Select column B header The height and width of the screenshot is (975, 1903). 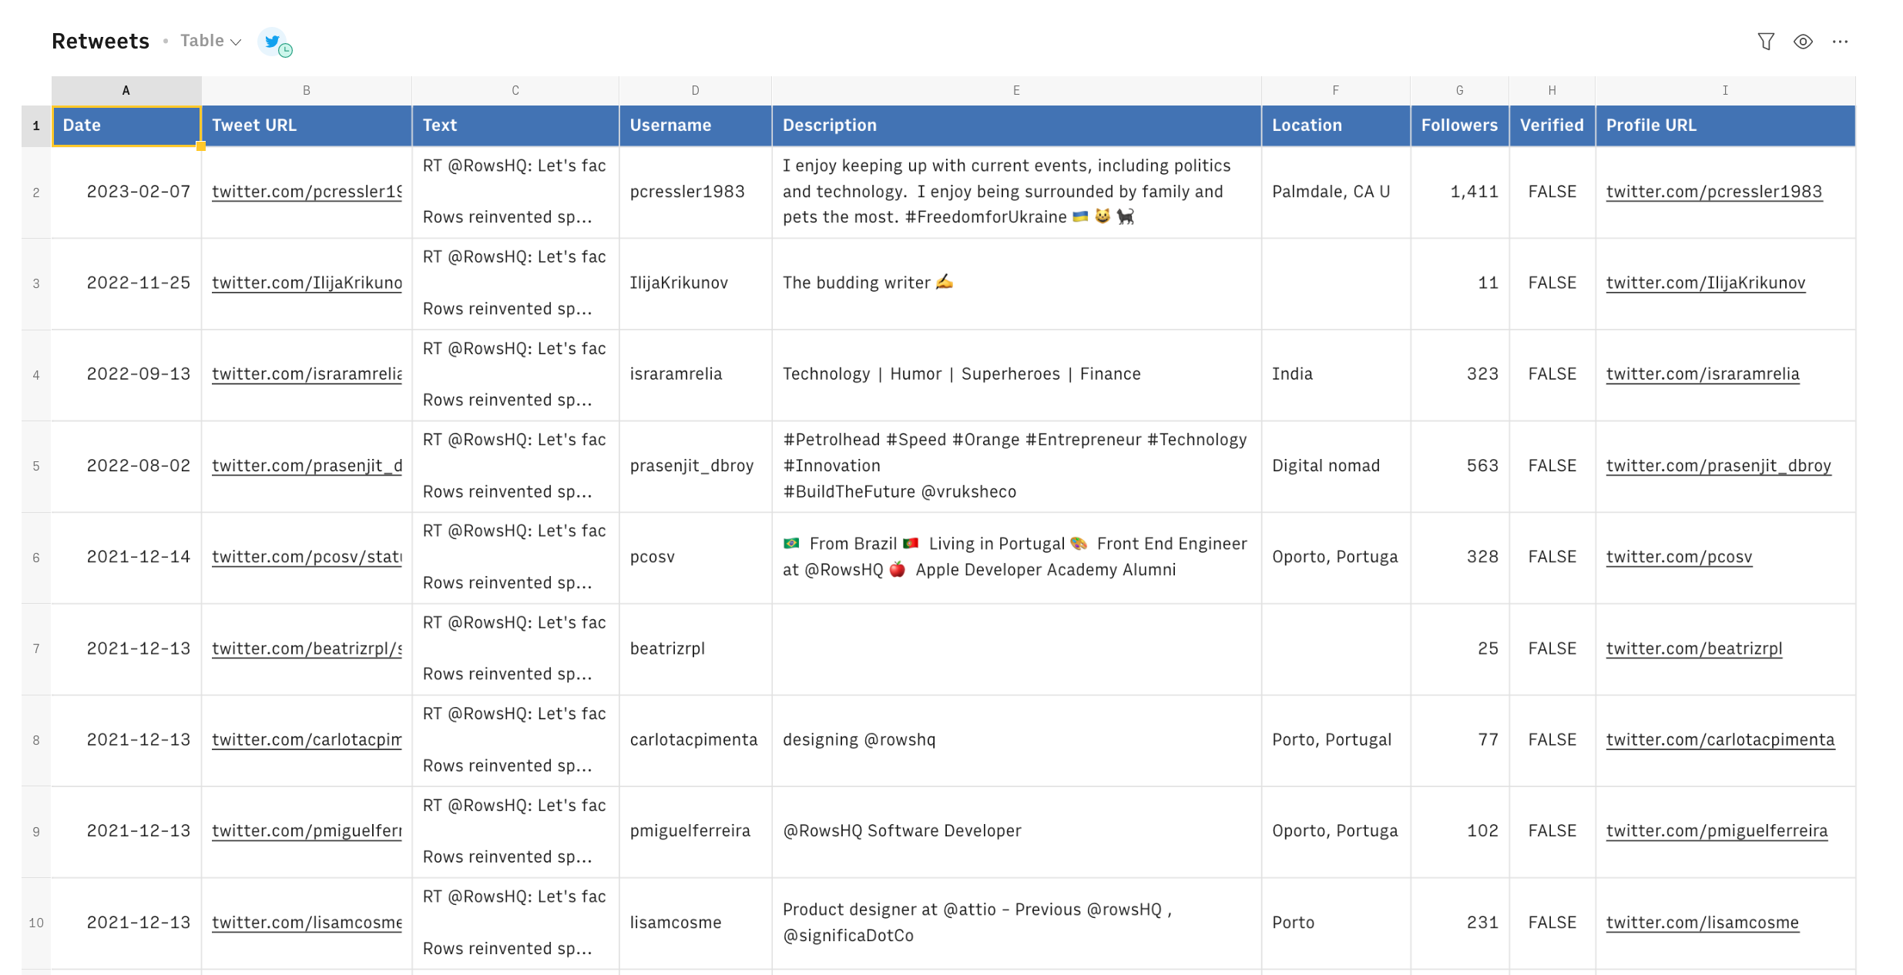pyautogui.click(x=306, y=90)
